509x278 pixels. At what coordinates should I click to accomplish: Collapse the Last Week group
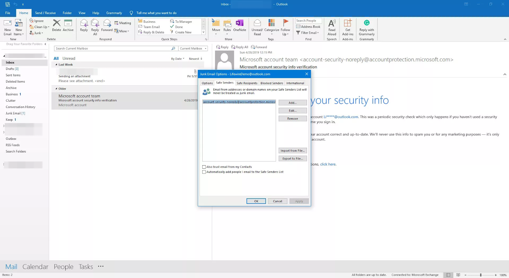point(56,64)
